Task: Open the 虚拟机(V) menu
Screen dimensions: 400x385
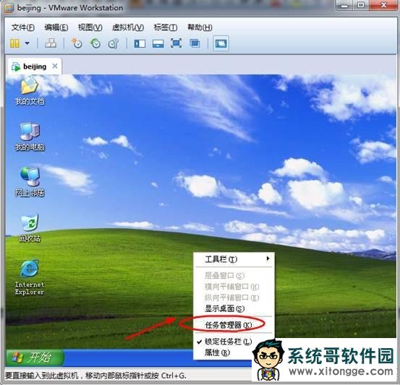Action: pos(128,27)
